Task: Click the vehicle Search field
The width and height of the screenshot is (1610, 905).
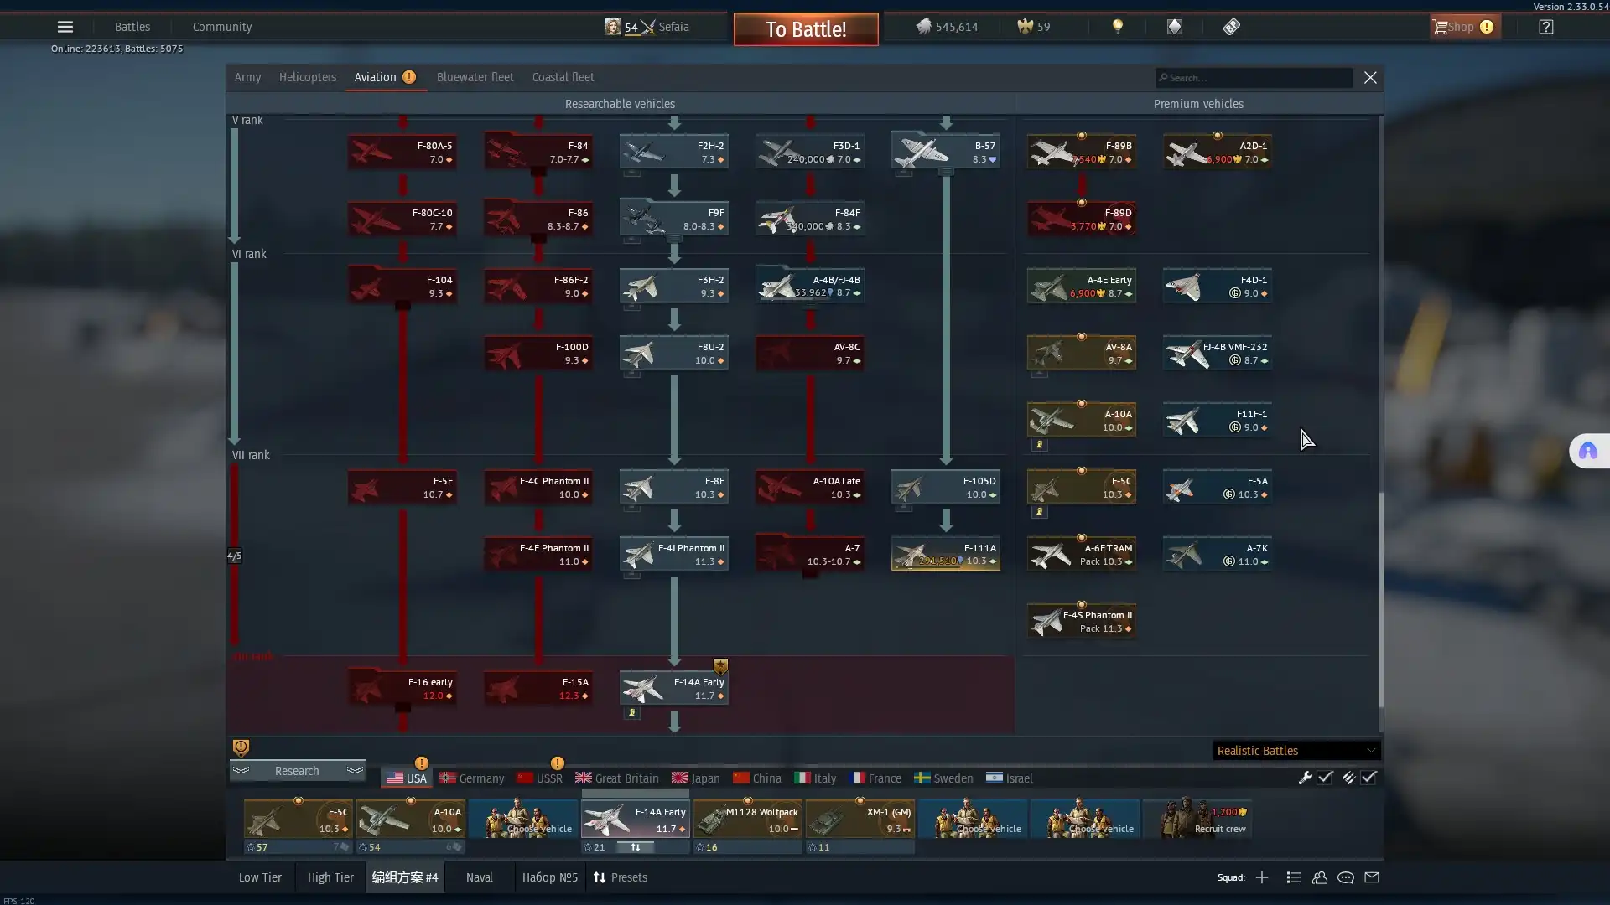Action: point(1254,78)
